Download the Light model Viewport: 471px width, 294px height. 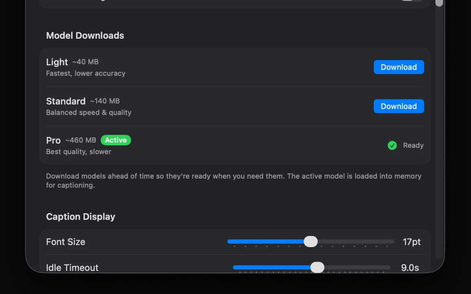(399, 67)
